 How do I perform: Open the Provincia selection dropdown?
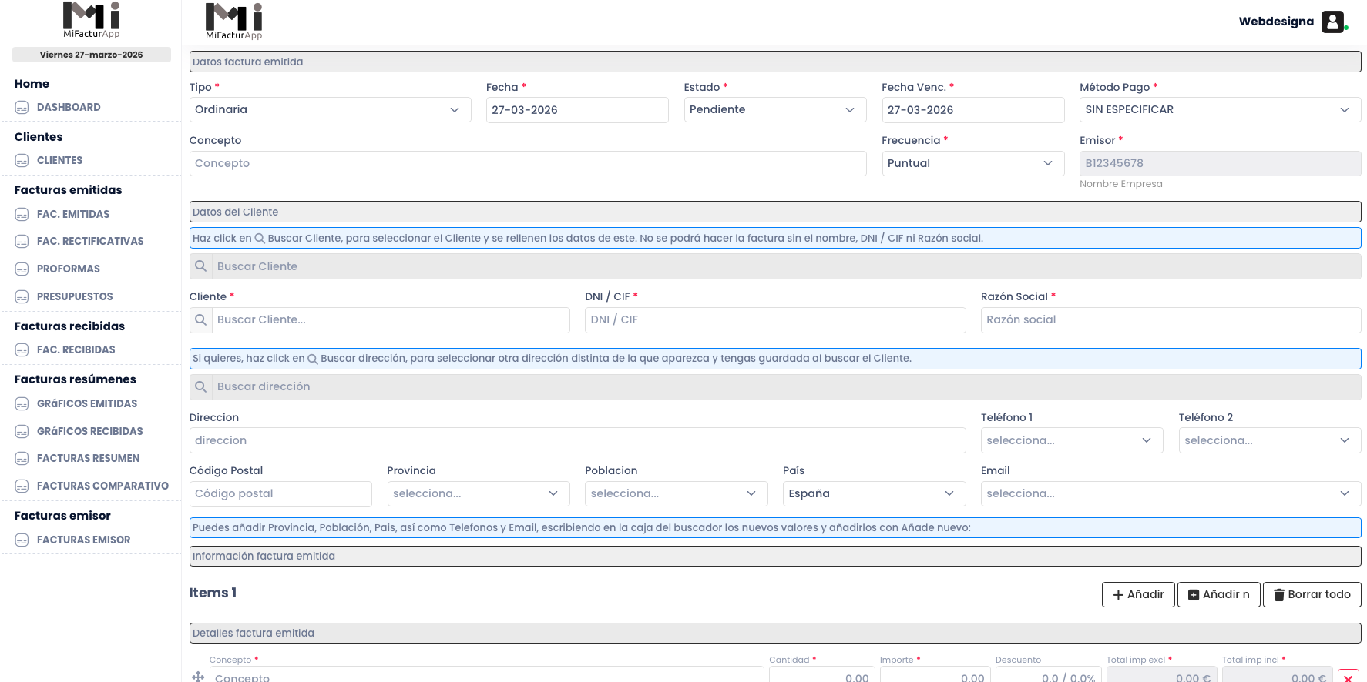(478, 494)
